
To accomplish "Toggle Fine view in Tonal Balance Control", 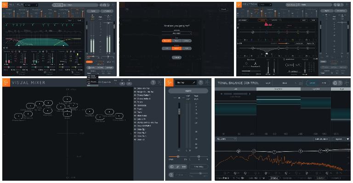I will pos(324,83).
